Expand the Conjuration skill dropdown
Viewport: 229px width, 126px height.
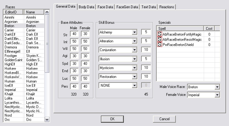click(134, 50)
